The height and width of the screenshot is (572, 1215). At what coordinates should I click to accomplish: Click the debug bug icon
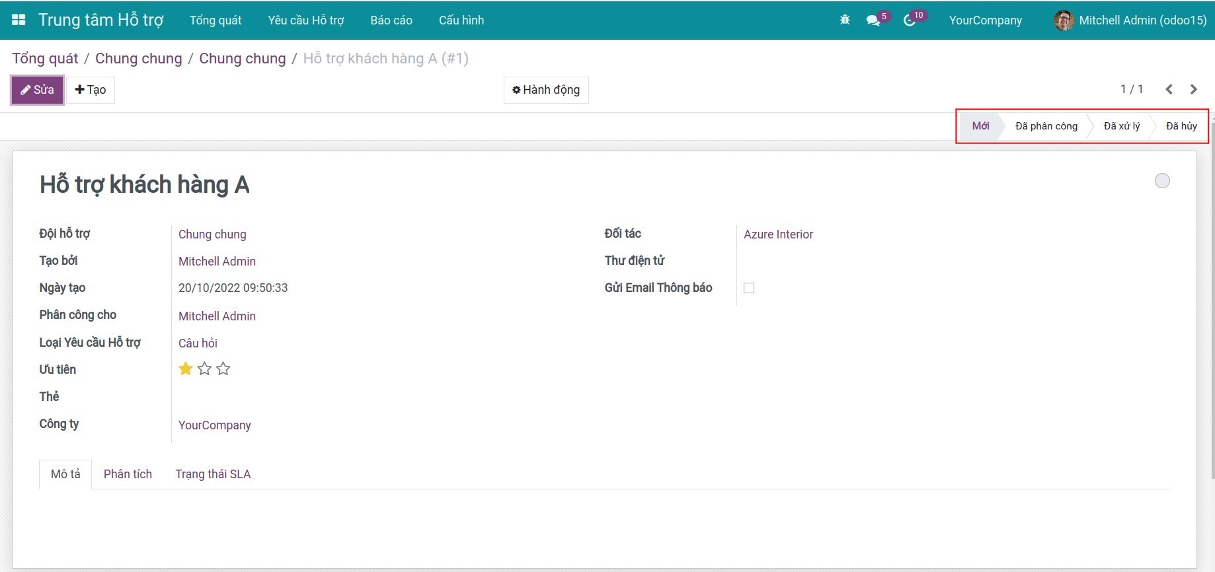pyautogui.click(x=845, y=20)
